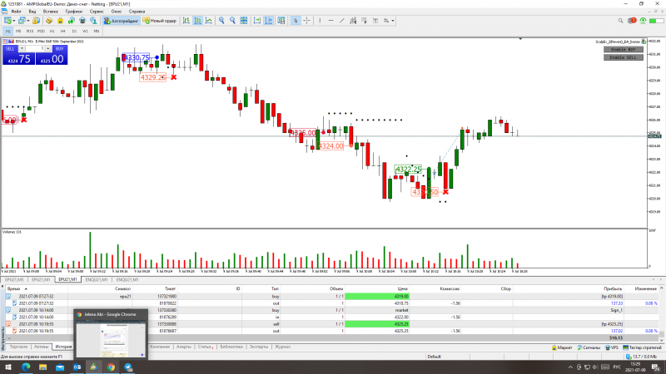Open the Графики menu

pos(74,12)
